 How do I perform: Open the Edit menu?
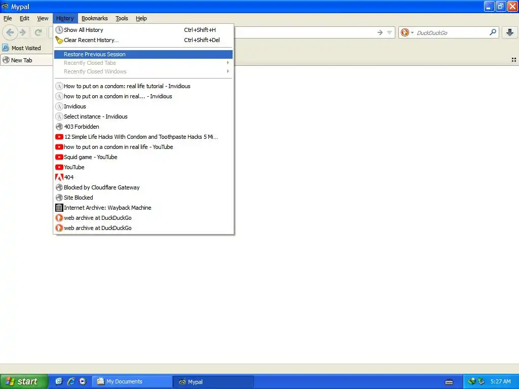click(24, 18)
